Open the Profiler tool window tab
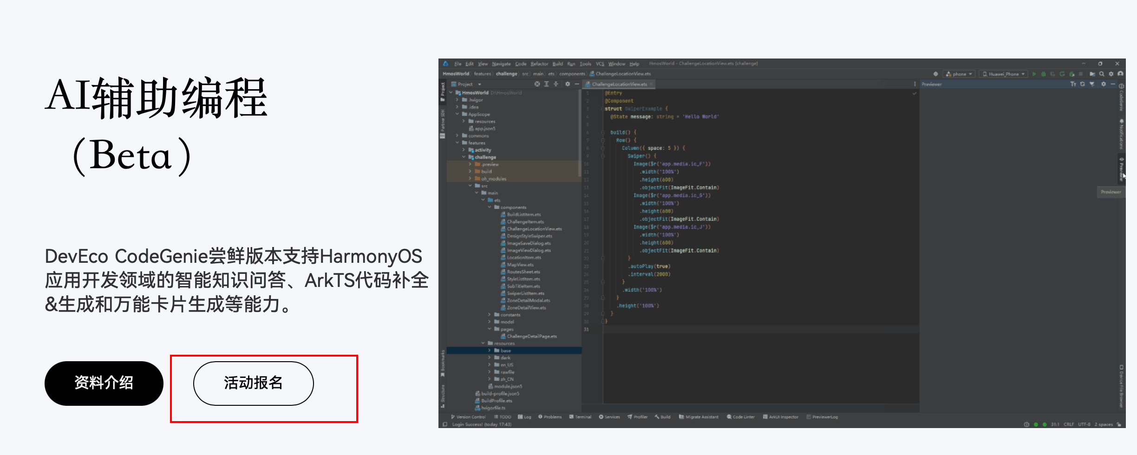The width and height of the screenshot is (1137, 455). click(x=637, y=417)
